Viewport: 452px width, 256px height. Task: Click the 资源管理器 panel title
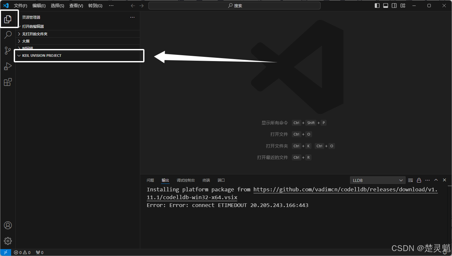(x=31, y=17)
